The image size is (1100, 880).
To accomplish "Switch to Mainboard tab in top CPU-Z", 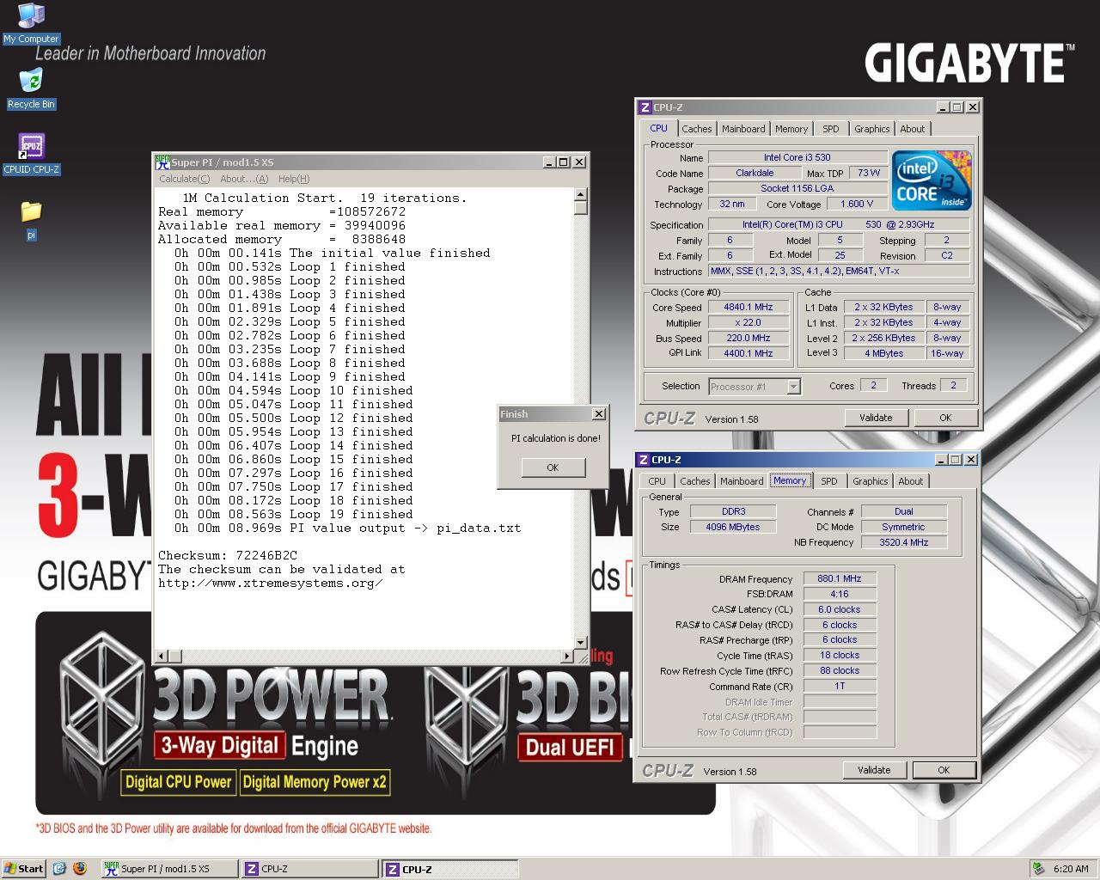I will tap(743, 129).
